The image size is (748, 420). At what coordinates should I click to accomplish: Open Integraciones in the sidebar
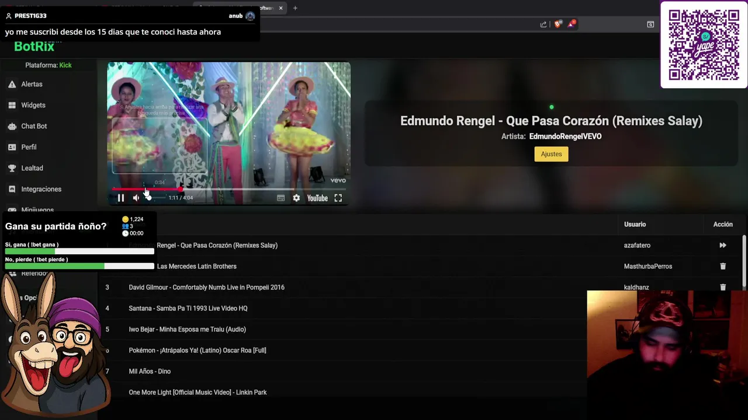(x=41, y=189)
